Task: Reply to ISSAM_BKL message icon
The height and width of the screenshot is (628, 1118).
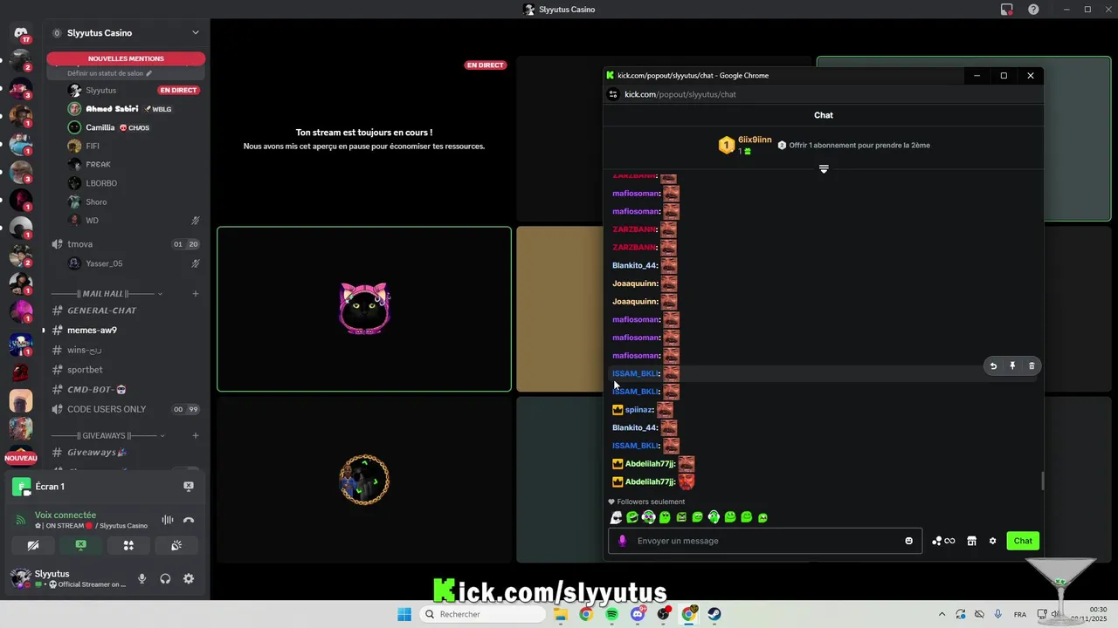Action: coord(993,366)
